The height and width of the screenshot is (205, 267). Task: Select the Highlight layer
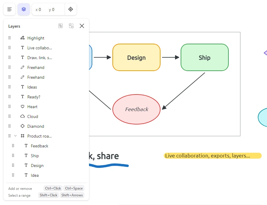click(46, 38)
